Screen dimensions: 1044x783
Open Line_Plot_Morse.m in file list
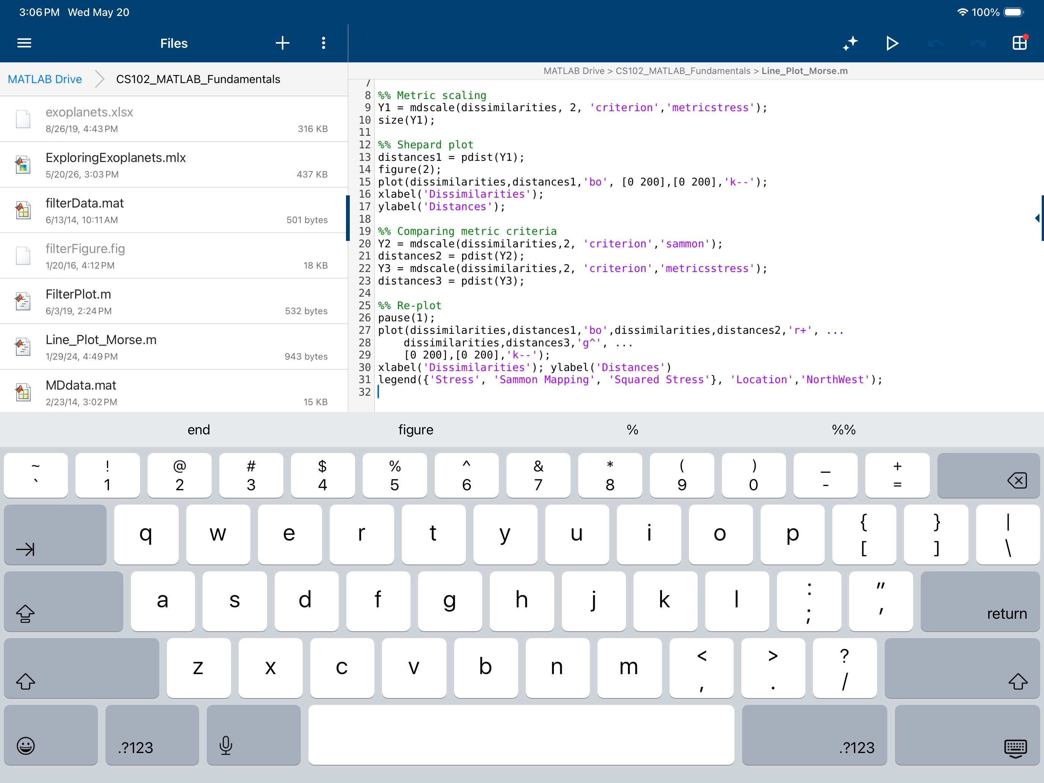[x=174, y=347]
